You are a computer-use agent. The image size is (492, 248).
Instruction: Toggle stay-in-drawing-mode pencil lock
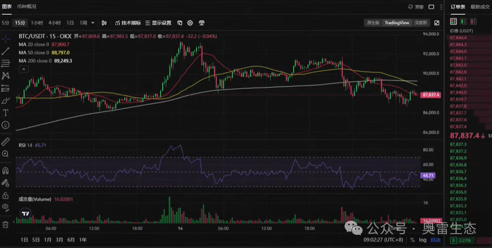point(5,183)
